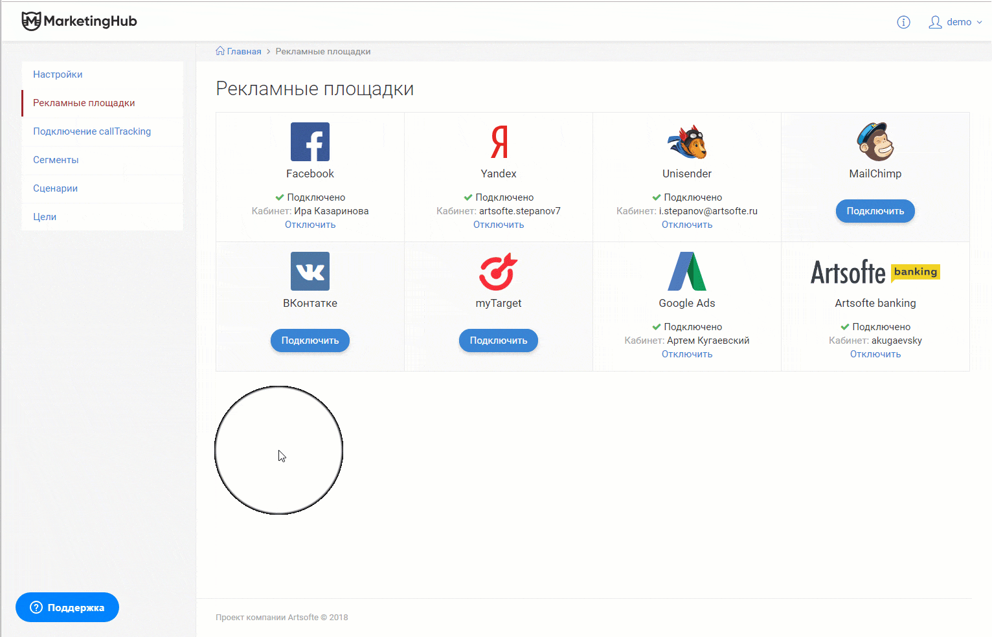
Task: Open Цели in the sidebar
Action: click(102, 217)
